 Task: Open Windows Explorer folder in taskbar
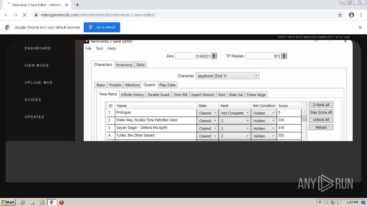[32, 202]
